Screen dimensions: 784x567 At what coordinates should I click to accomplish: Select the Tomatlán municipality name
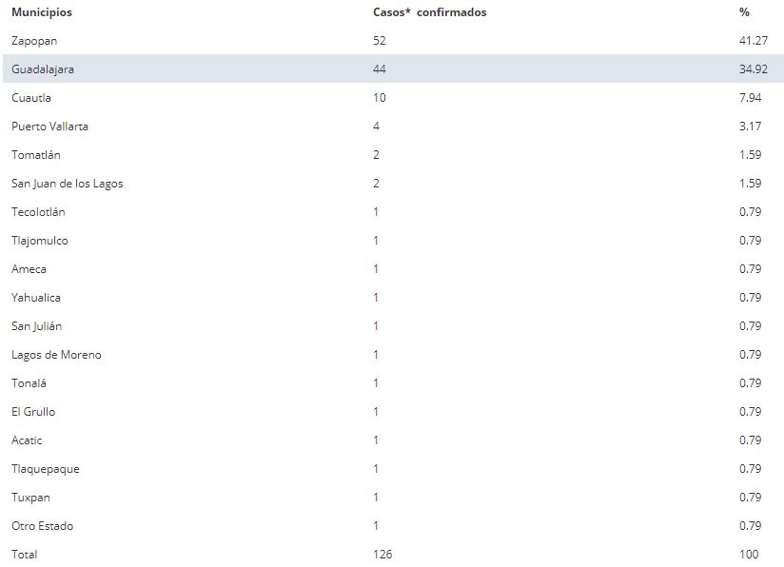point(35,155)
